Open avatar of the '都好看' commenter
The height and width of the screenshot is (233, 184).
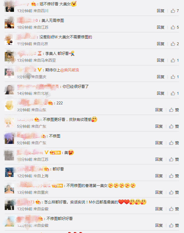coord(9,172)
